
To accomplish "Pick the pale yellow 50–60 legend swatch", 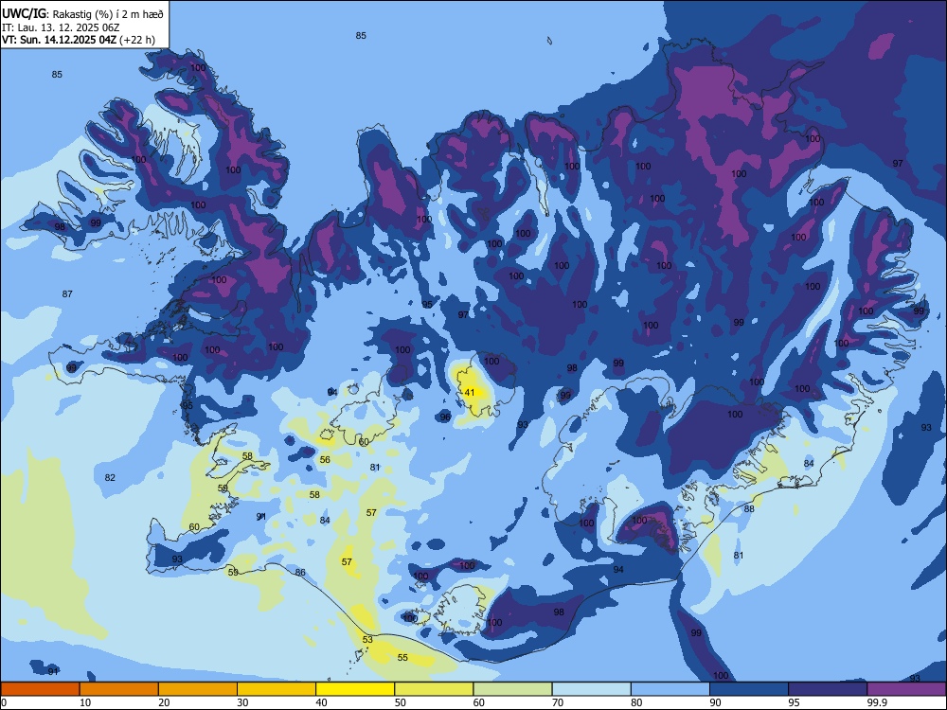I will coord(434,689).
